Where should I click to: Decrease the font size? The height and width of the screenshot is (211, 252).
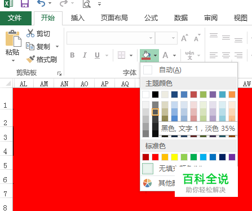tap(197, 38)
